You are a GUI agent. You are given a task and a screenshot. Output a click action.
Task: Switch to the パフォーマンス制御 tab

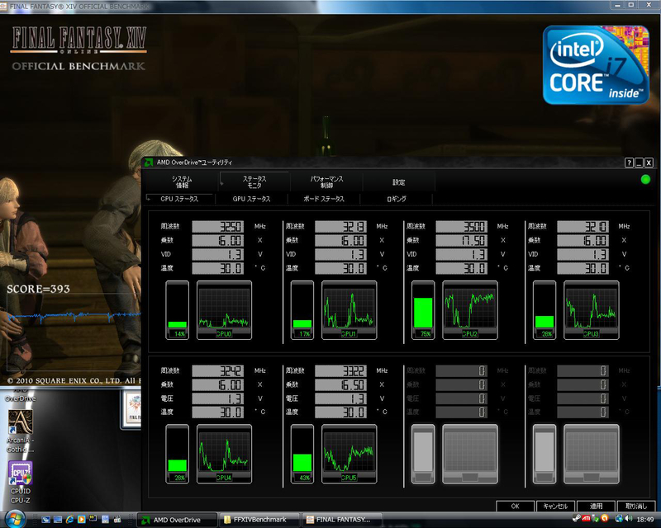326,181
